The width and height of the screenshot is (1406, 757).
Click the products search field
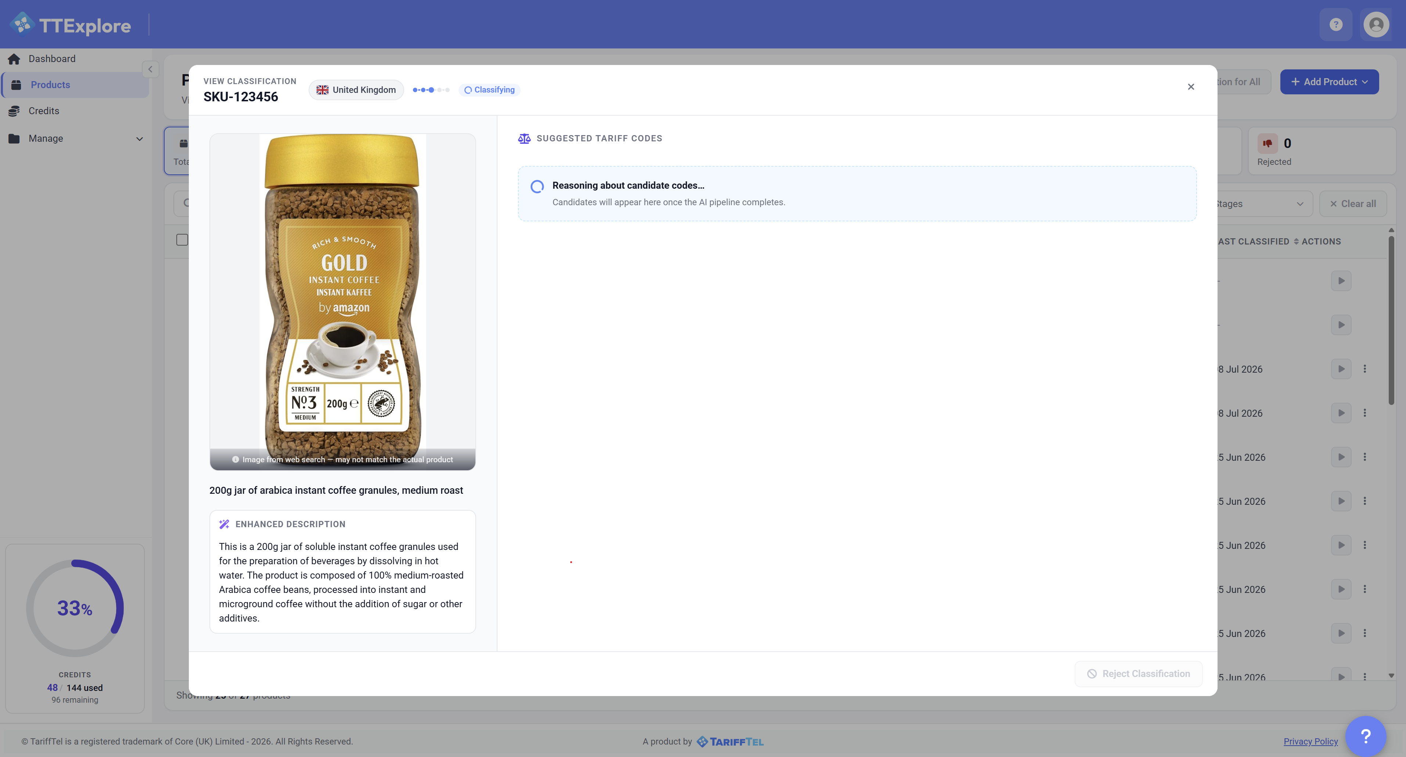(181, 203)
